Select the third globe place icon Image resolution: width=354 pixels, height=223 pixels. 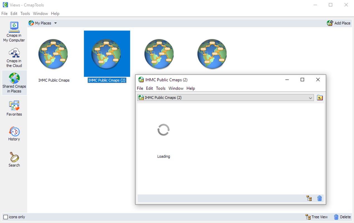[x=159, y=54]
